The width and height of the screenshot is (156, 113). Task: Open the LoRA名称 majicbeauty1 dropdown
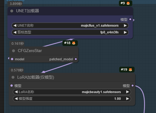pos(72,92)
